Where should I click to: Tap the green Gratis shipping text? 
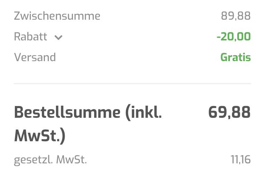point(235,57)
